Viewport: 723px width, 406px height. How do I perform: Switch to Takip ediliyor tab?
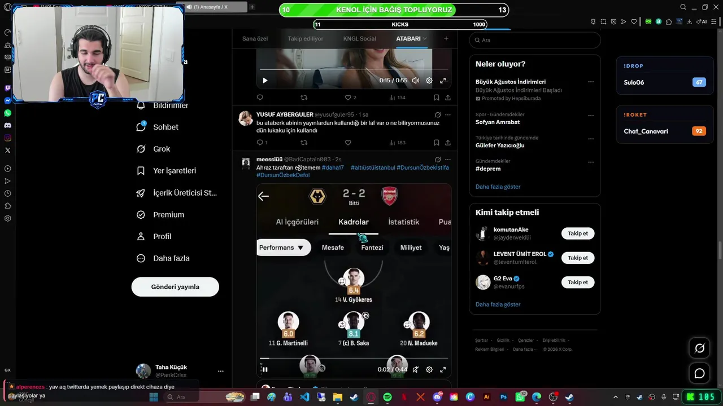point(306,39)
